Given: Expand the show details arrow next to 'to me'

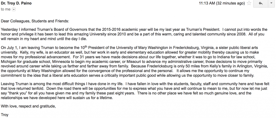Looking at the screenshot, I should point(14,9).
